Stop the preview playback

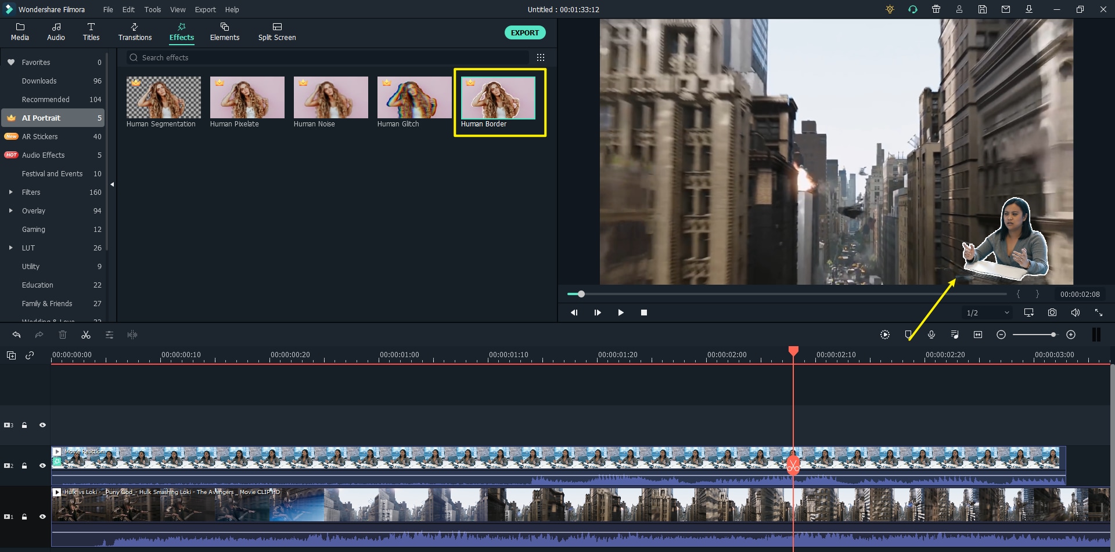tap(643, 313)
